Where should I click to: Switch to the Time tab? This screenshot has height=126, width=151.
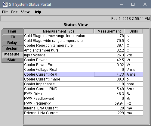click(x=12, y=31)
